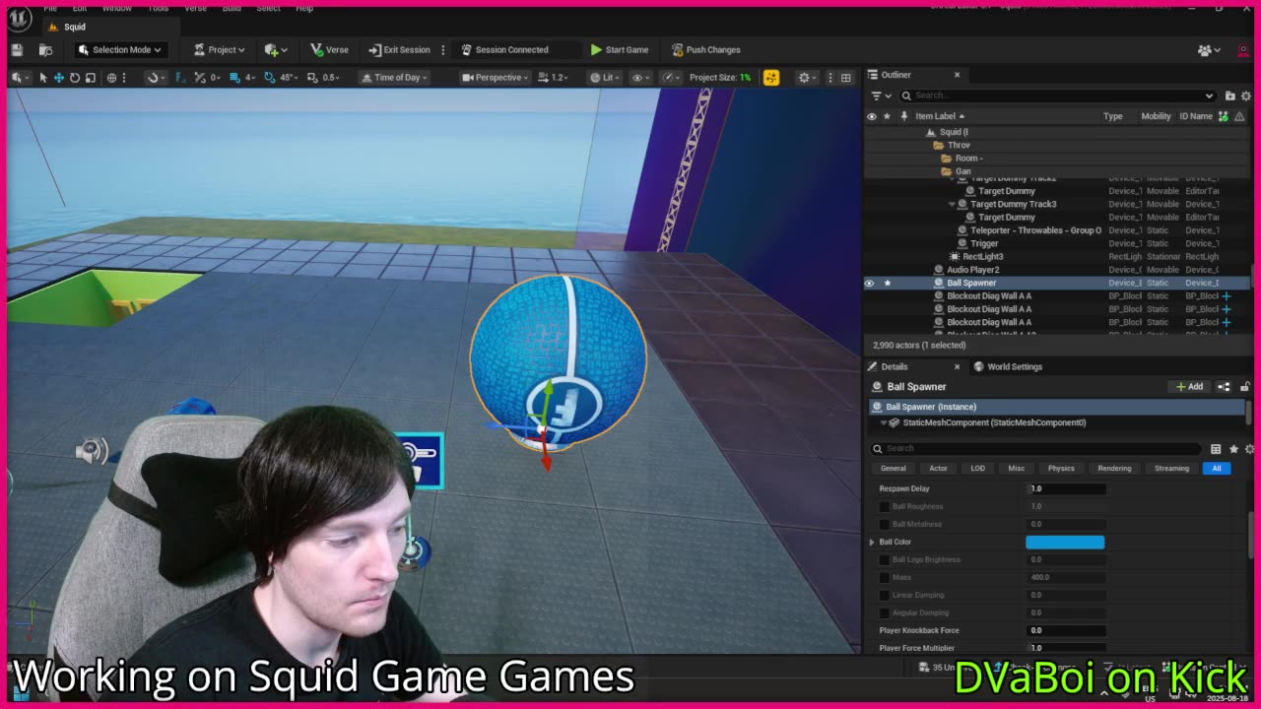Collapse StaticMeshComponent entry
Viewport: 1261px width, 709px height.
coord(884,422)
